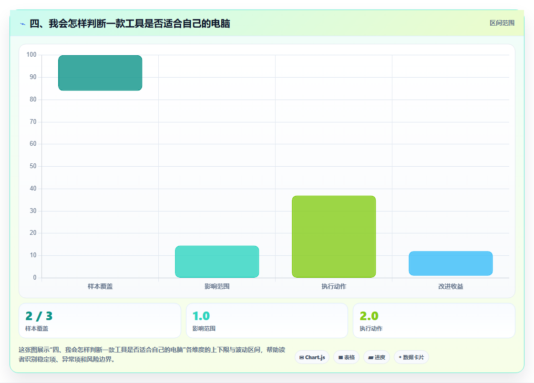The width and height of the screenshot is (534, 383).
Task: Click the y-axis value 0
Action: click(35, 278)
